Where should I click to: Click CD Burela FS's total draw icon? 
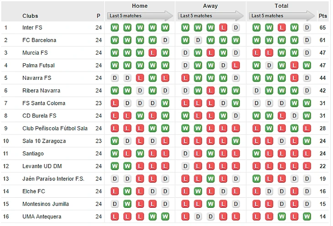point(294,116)
